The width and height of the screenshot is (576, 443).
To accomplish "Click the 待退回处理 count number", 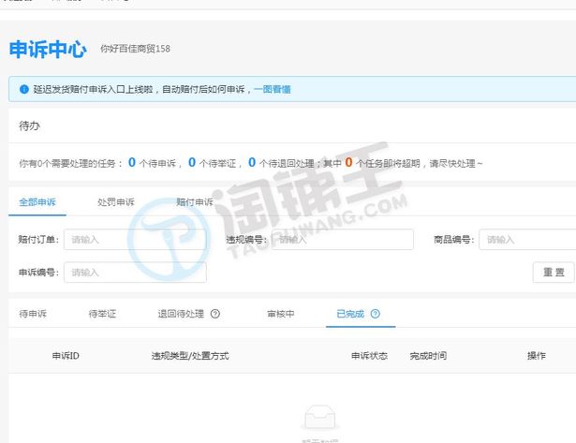I will 252,162.
